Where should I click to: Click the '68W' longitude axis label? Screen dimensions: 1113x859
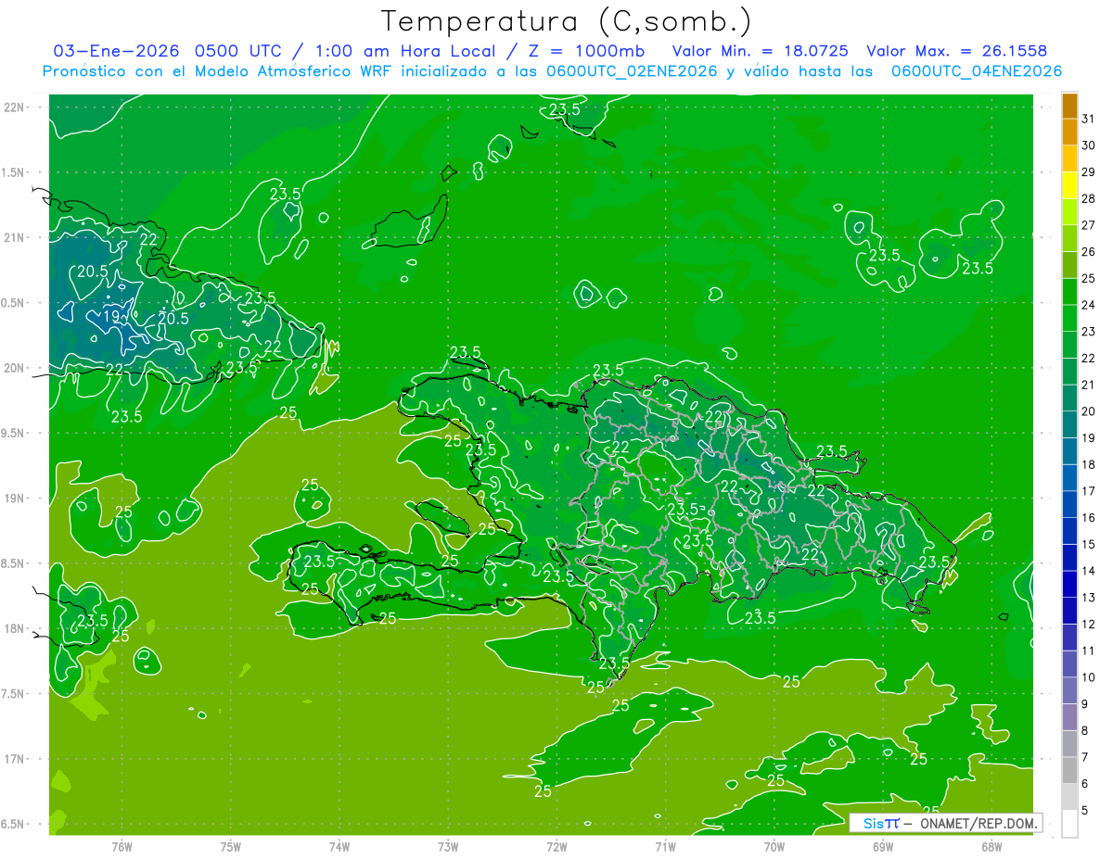pos(991,847)
